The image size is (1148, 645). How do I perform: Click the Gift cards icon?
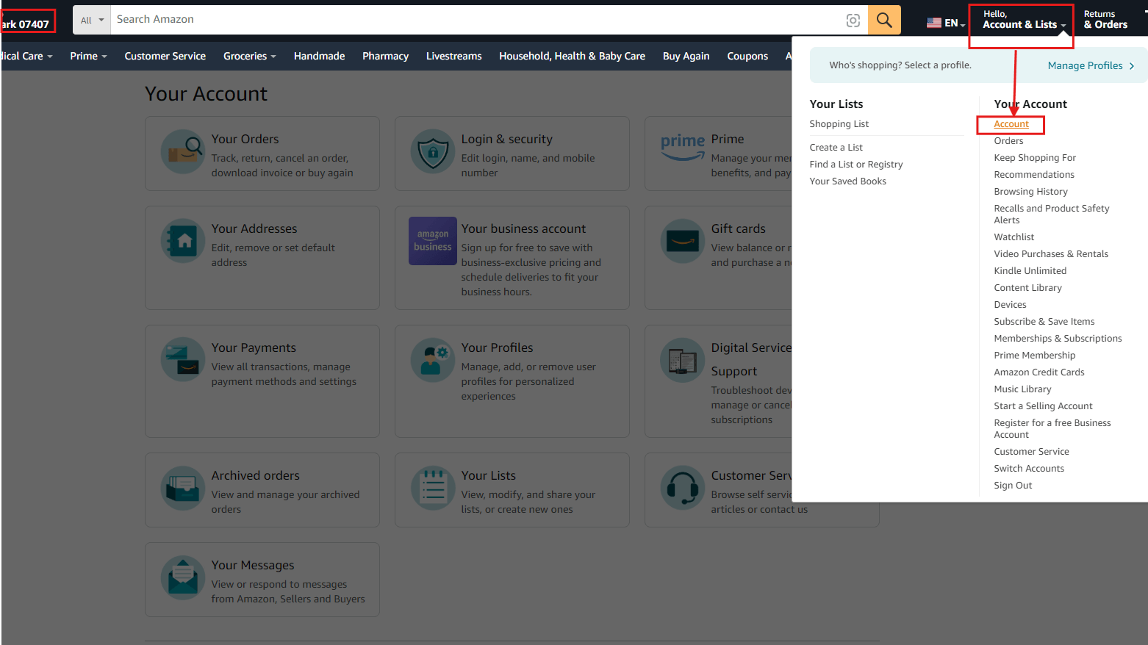coord(683,241)
